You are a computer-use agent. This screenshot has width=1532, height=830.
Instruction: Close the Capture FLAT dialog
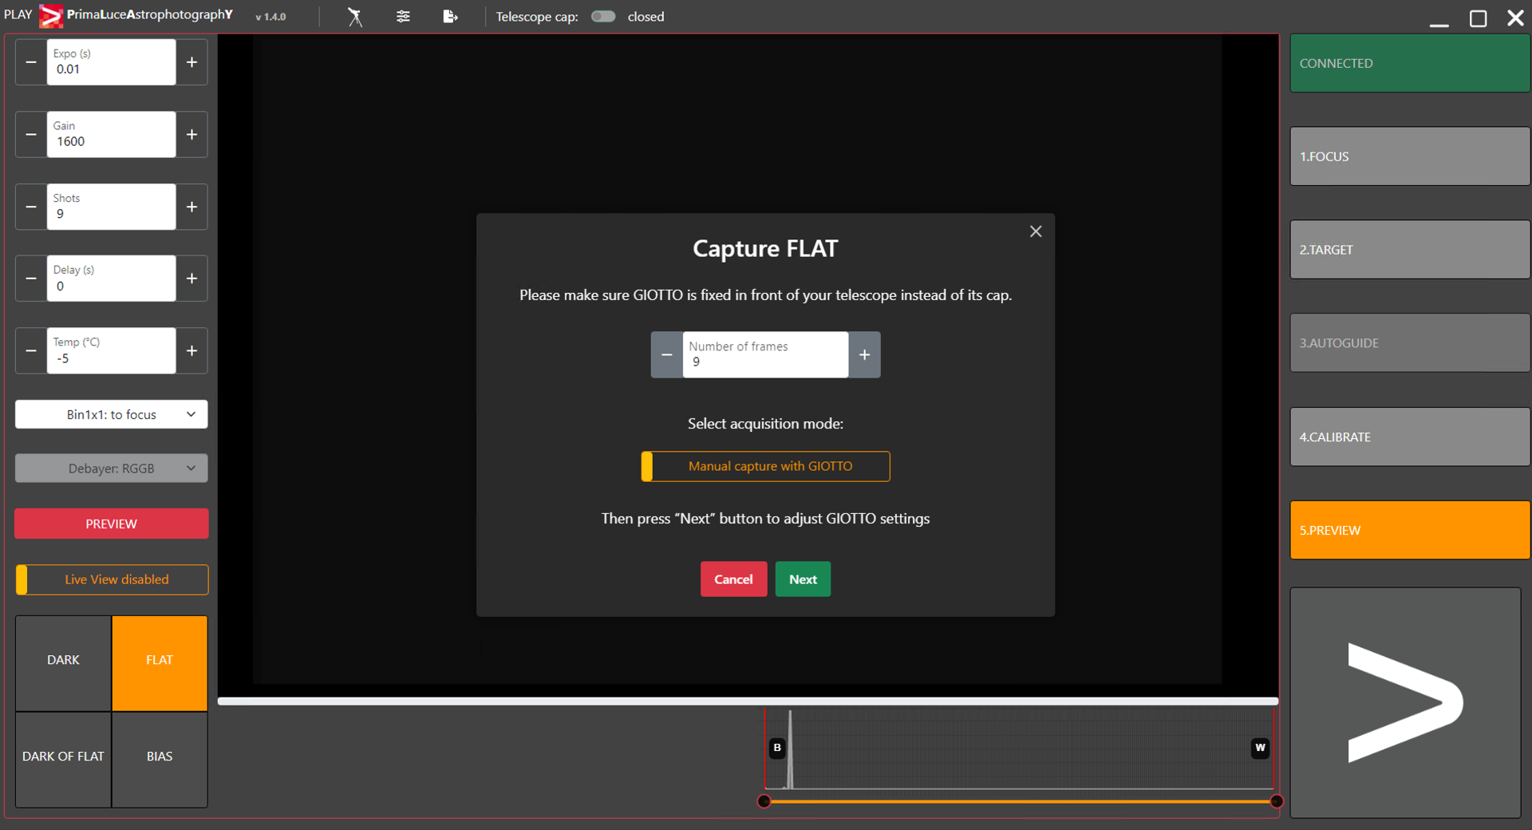[x=1036, y=231]
